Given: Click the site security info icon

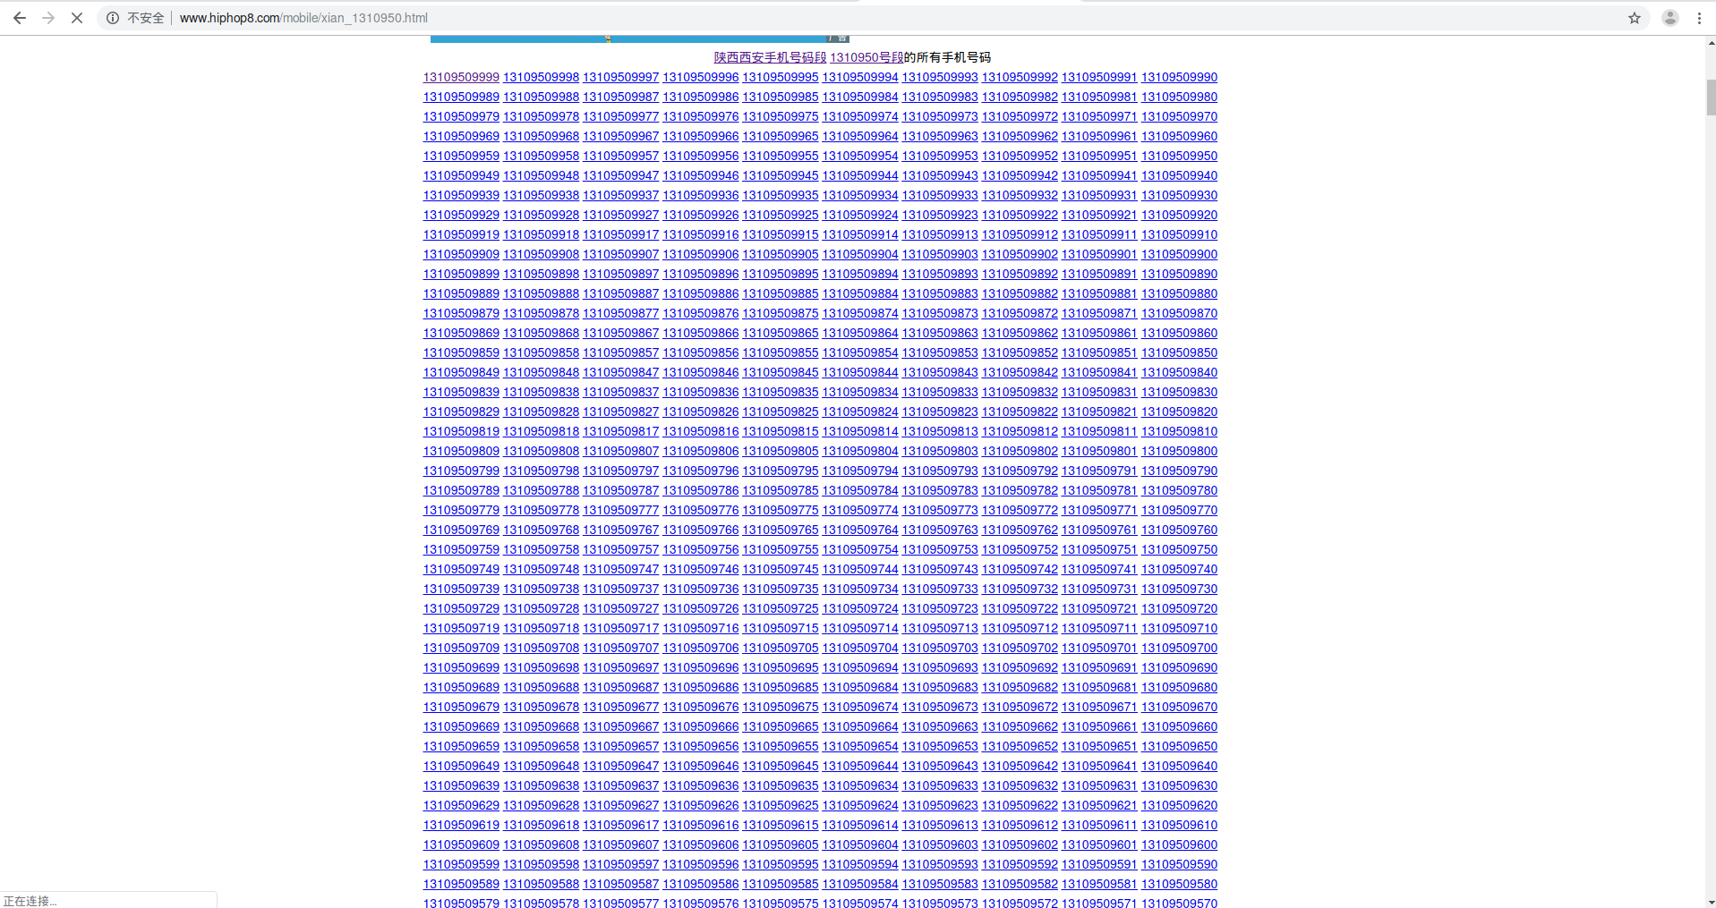Looking at the screenshot, I should pyautogui.click(x=113, y=18).
